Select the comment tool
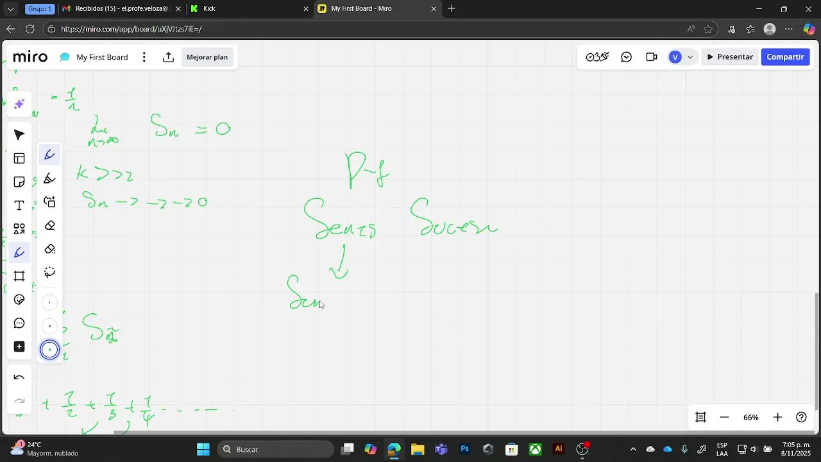Image resolution: width=821 pixels, height=462 pixels. pyautogui.click(x=19, y=323)
